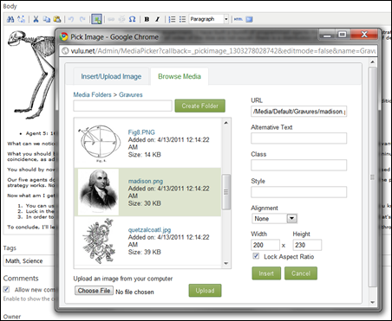
Task: Toggle italic formatting
Action: pyautogui.click(x=157, y=19)
